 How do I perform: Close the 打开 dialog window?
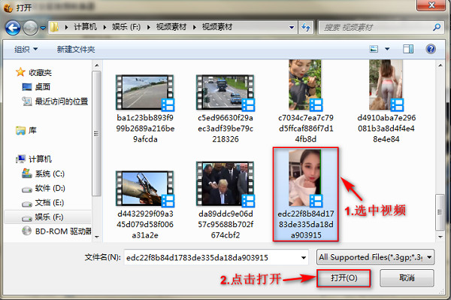431,5
